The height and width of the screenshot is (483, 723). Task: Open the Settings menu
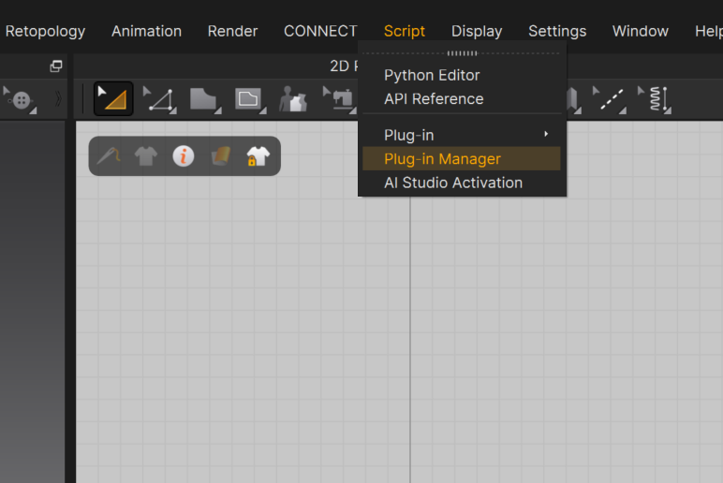pyautogui.click(x=557, y=31)
